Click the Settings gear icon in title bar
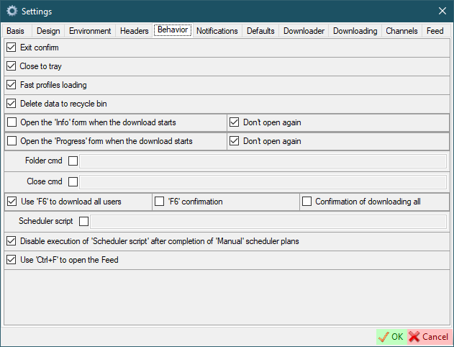Viewport: 454px width, 347px height. [12, 12]
